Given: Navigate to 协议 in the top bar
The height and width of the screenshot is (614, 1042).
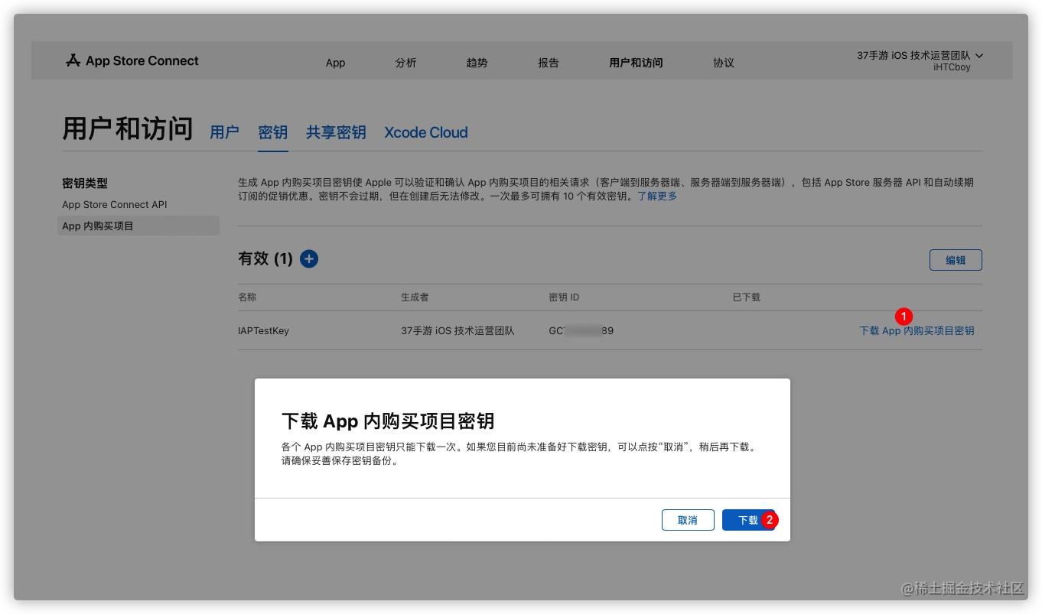Looking at the screenshot, I should point(723,63).
